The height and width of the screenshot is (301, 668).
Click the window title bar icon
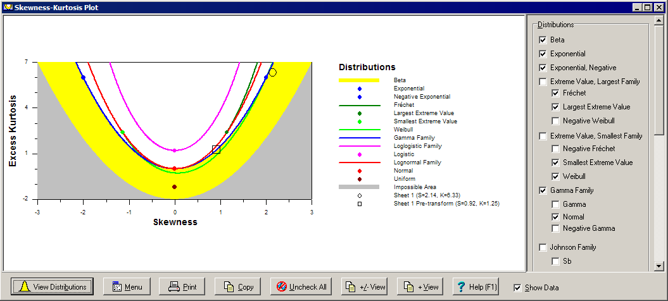(x=7, y=7)
